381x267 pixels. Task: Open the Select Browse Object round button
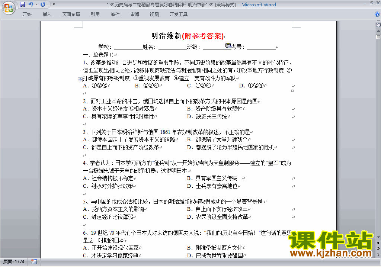[x=378, y=248]
